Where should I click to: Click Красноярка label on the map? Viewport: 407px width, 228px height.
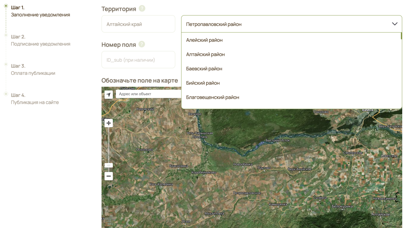coord(178,166)
